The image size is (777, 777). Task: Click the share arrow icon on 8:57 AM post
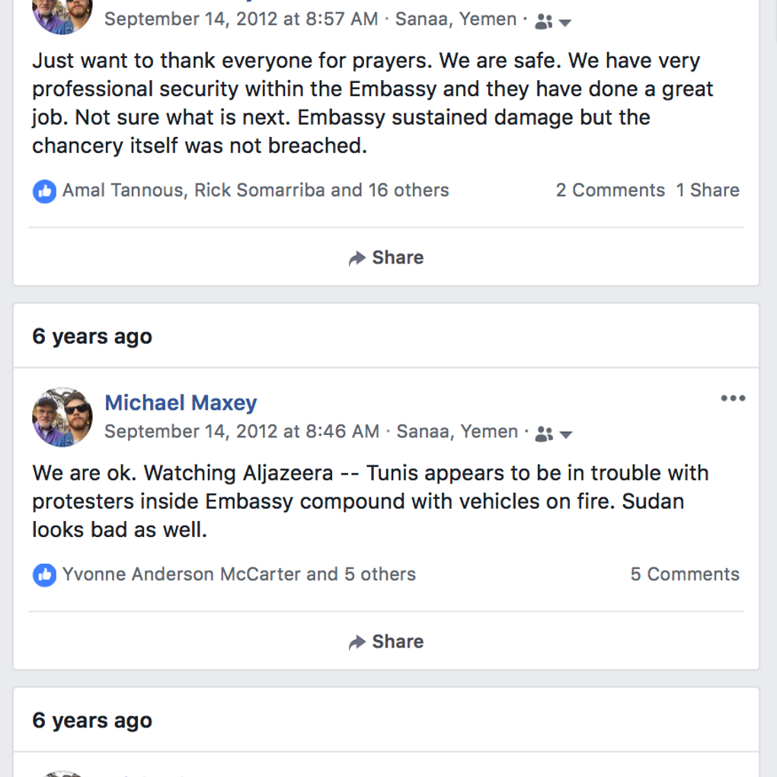[x=357, y=258]
